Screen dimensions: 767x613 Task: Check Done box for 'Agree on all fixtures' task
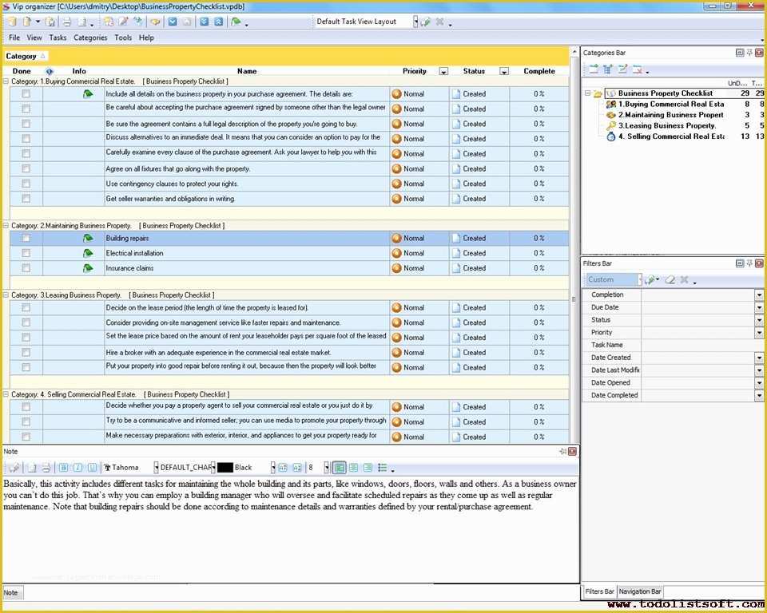point(26,168)
